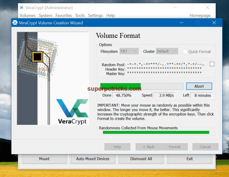
Task: Click the Master Key asterisks value
Action: (164, 73)
